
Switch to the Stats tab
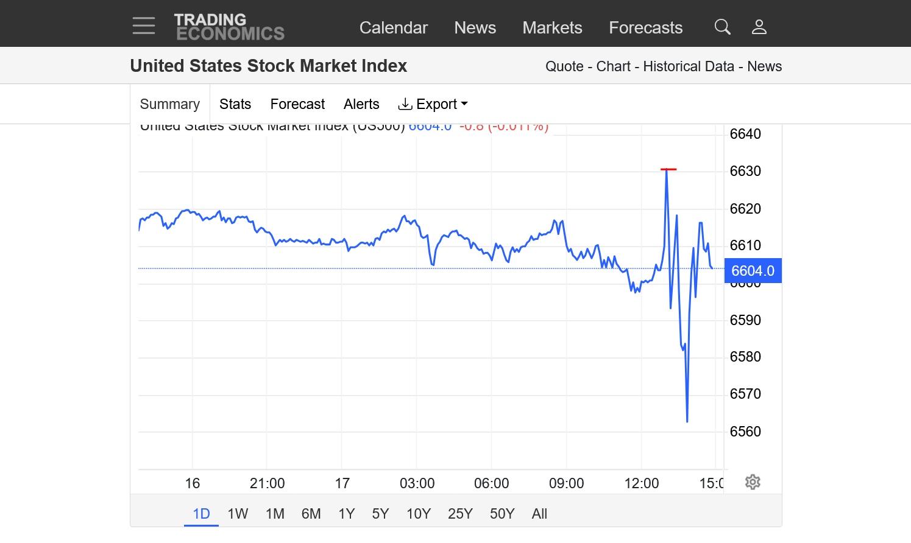[235, 104]
